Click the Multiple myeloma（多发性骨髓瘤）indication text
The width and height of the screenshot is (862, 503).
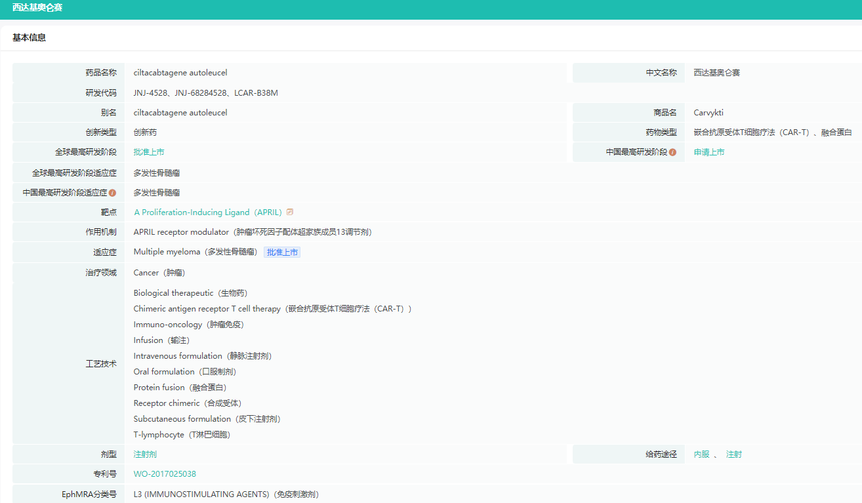coord(196,252)
